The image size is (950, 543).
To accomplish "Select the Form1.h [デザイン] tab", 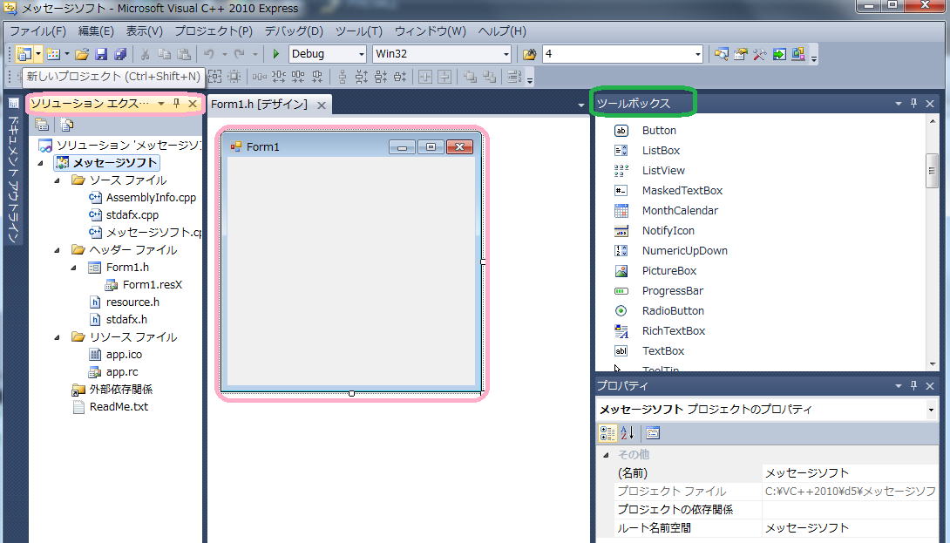I will coord(260,105).
